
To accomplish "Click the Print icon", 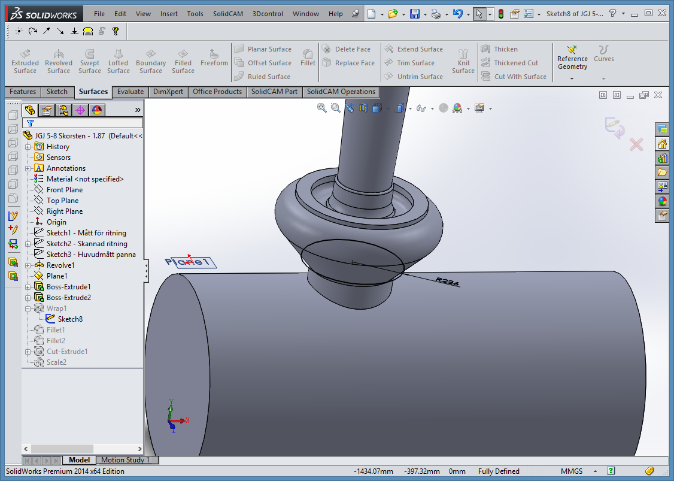I will pos(436,14).
